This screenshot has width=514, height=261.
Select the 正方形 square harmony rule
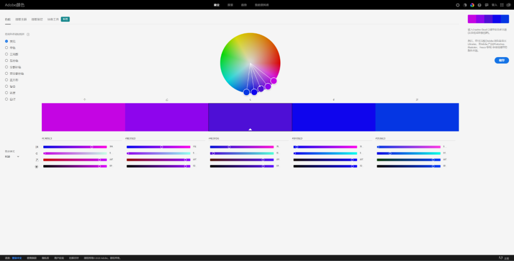11,80
